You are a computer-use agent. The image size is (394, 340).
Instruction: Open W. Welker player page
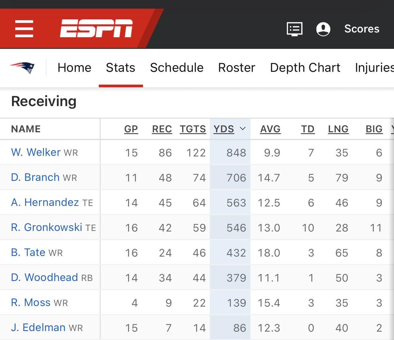[x=36, y=152]
